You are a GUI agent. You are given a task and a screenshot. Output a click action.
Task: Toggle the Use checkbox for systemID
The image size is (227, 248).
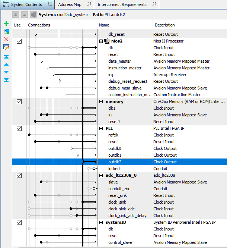[x=19, y=222]
